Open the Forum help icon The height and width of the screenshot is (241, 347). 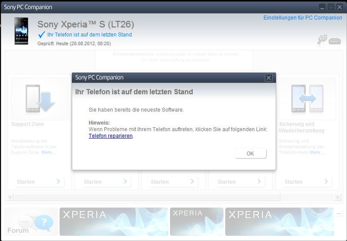tap(31, 222)
